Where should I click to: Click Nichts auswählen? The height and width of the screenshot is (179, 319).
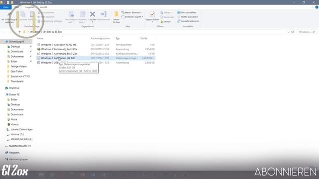click(x=187, y=16)
